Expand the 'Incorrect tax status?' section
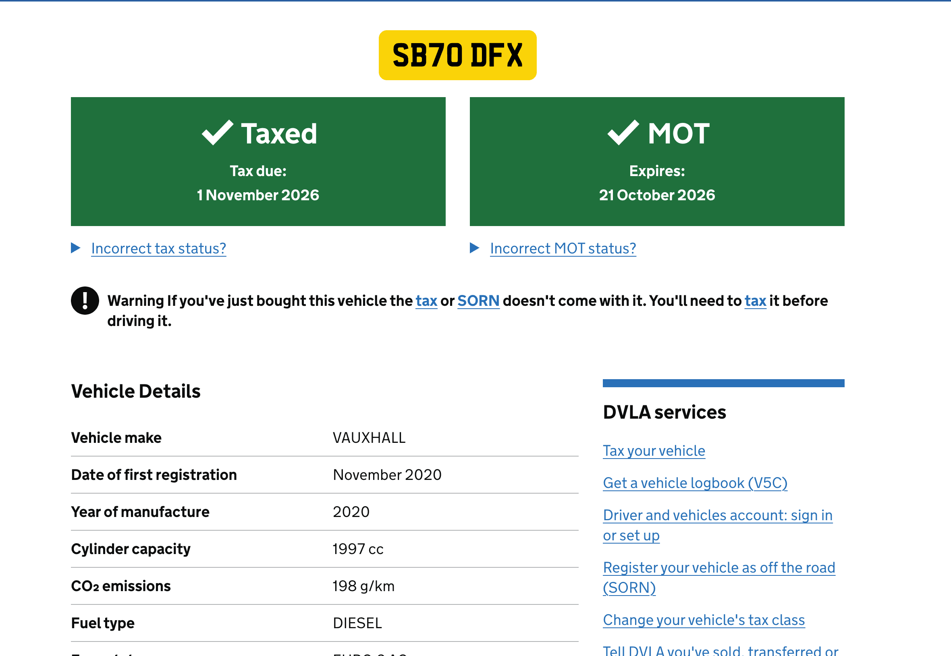 pos(159,249)
